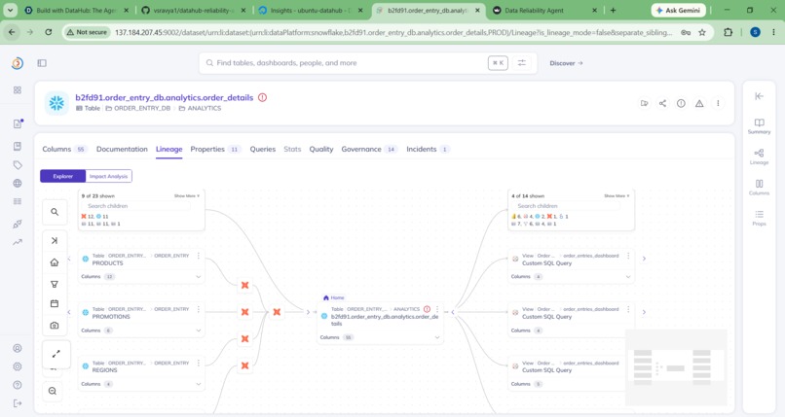785x417 pixels.
Task: Click the lineage home (focus) tool
Action: (55, 262)
